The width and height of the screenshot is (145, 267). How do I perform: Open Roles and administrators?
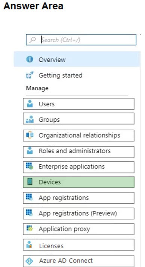click(x=78, y=152)
